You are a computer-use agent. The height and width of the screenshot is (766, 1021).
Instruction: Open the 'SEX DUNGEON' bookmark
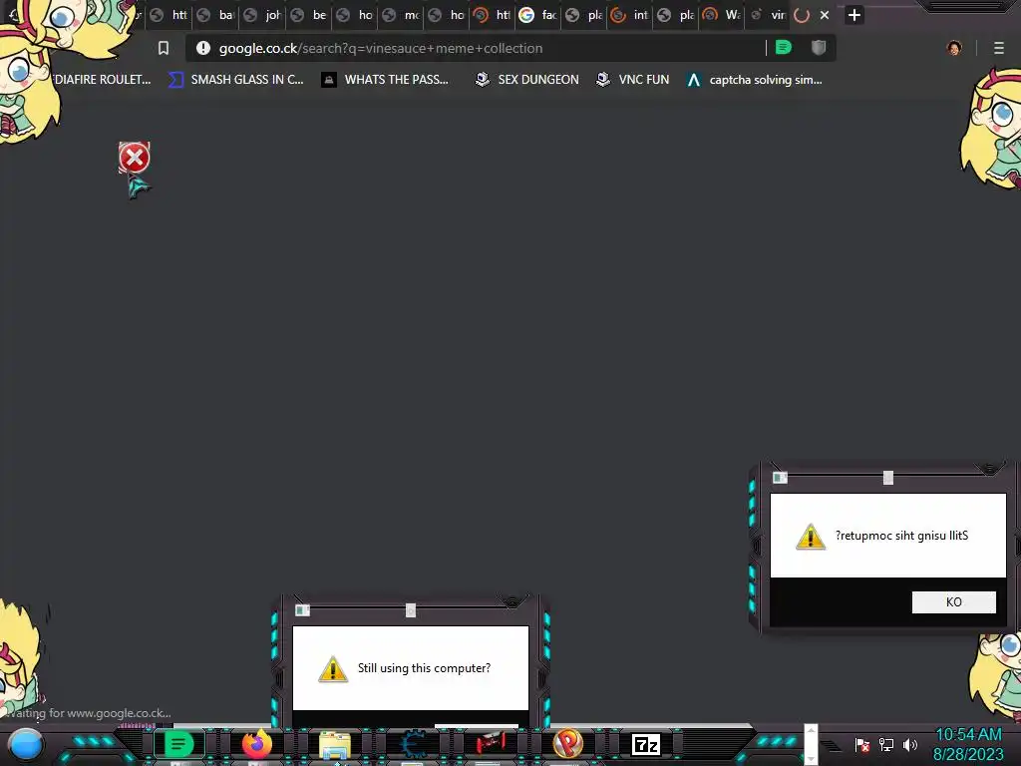click(527, 80)
